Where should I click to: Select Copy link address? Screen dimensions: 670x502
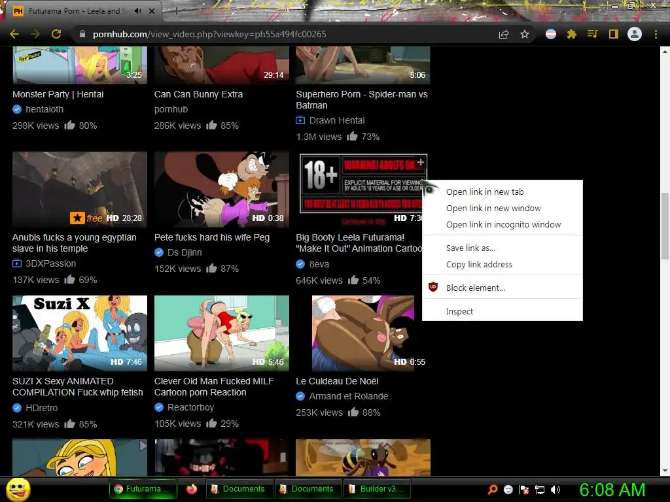point(479,264)
